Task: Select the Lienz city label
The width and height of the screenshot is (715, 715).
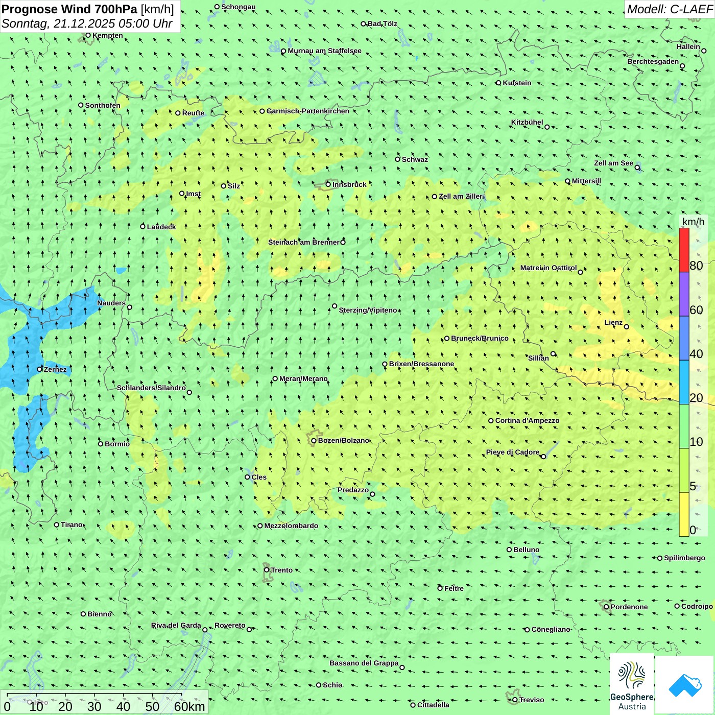Action: tap(613, 322)
